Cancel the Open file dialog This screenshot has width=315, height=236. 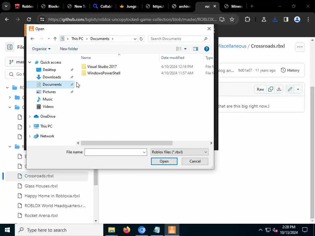pyautogui.click(x=195, y=161)
